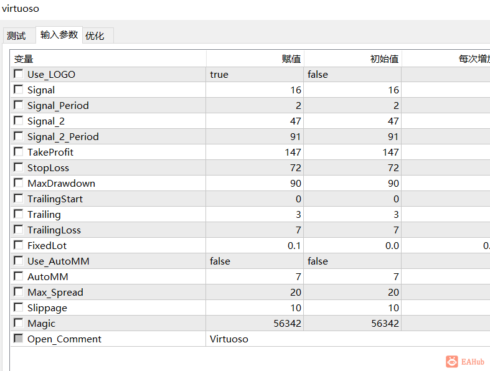
Task: Check the grayed Open_Comment checkbox
Action: click(19, 339)
